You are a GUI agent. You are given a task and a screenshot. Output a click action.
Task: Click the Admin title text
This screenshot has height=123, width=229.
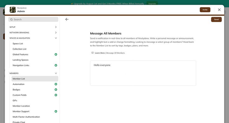click(21, 11)
